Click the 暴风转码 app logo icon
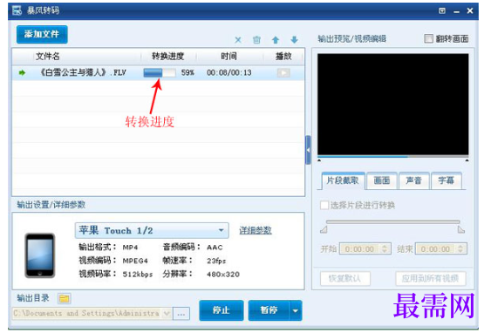The width and height of the screenshot is (491, 333). tap(17, 10)
